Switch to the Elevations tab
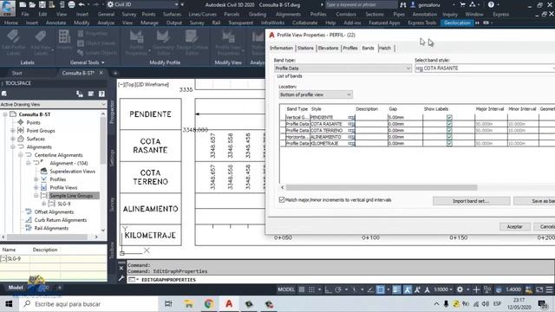 point(328,49)
